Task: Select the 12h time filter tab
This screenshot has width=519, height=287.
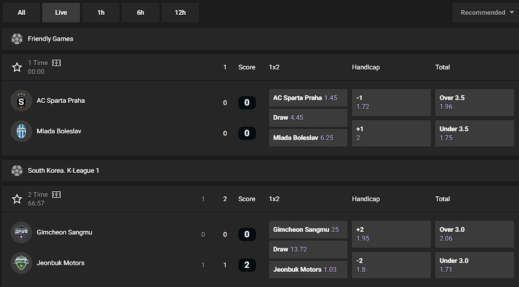Action: [180, 13]
